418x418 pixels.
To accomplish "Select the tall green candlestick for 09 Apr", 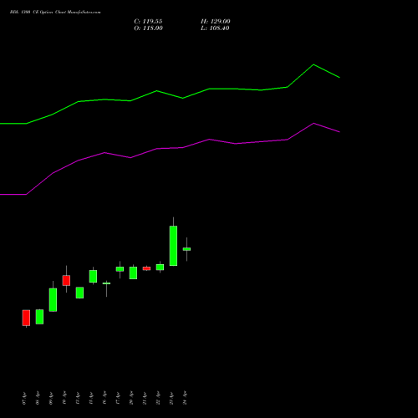I will tap(53, 300).
